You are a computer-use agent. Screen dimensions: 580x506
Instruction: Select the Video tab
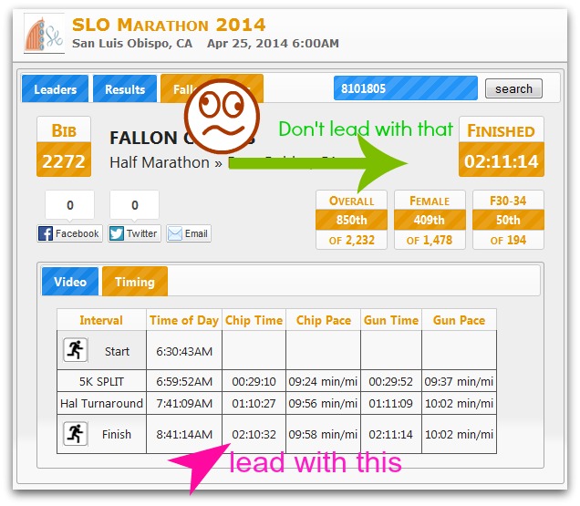click(70, 282)
